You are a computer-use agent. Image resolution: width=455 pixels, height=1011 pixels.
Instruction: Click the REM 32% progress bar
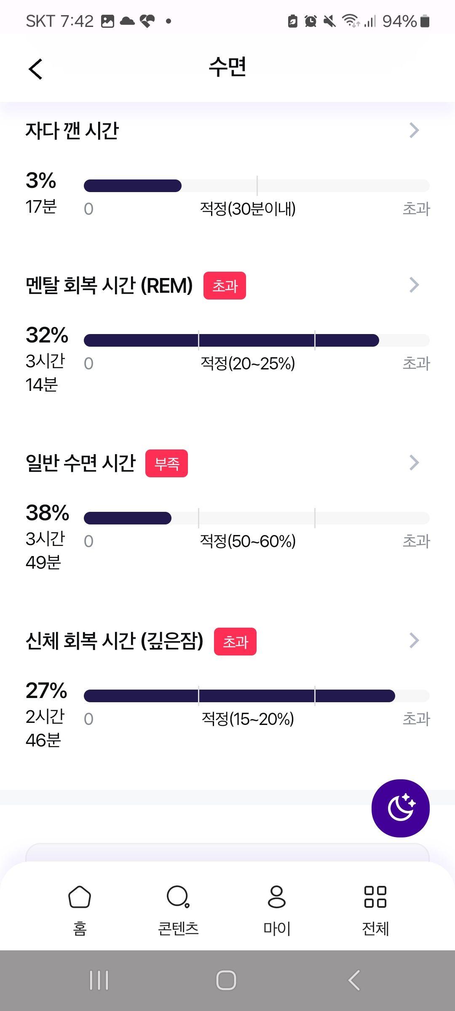257,340
